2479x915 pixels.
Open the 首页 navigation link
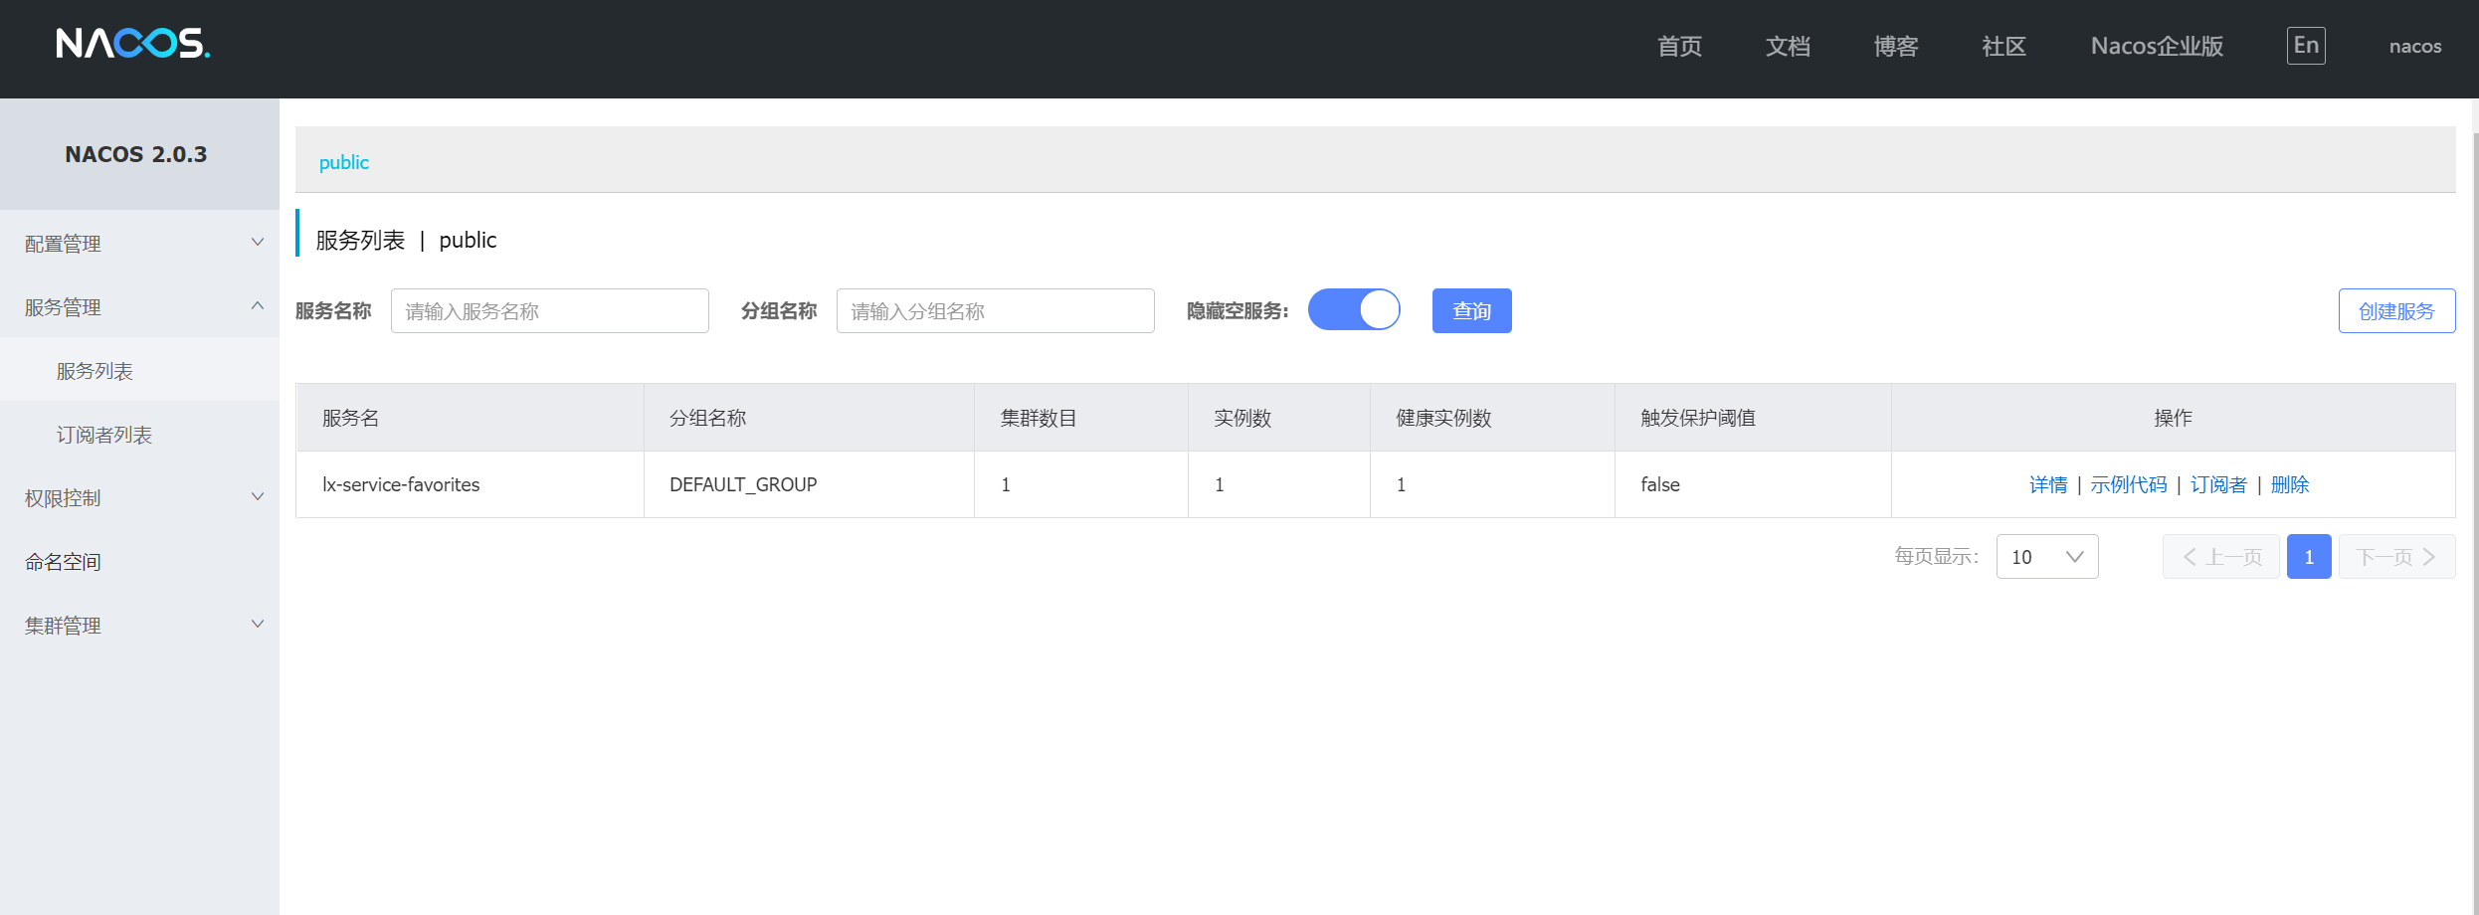pyautogui.click(x=1680, y=46)
